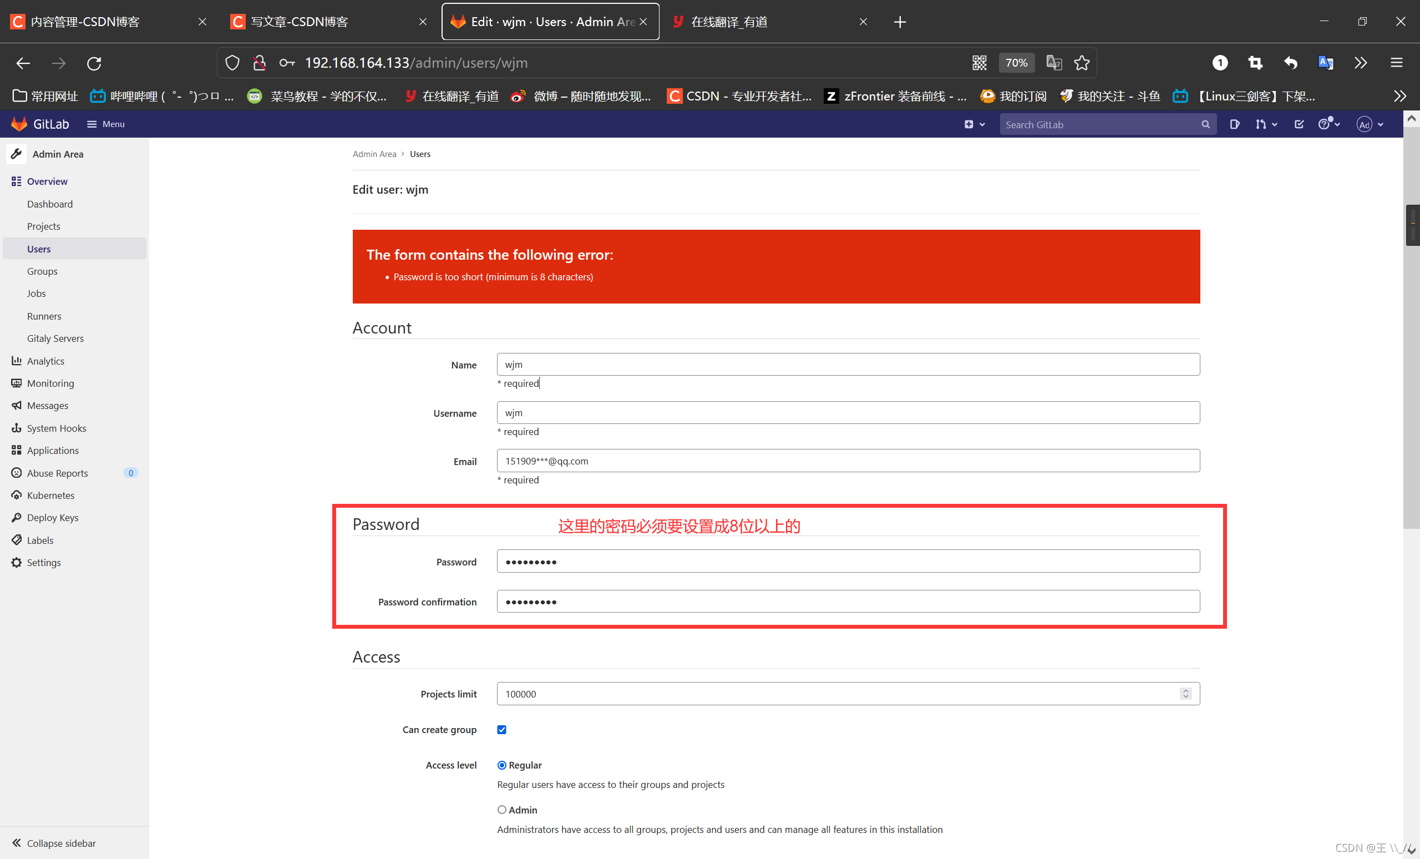Select Admin access level radio button

pos(500,809)
